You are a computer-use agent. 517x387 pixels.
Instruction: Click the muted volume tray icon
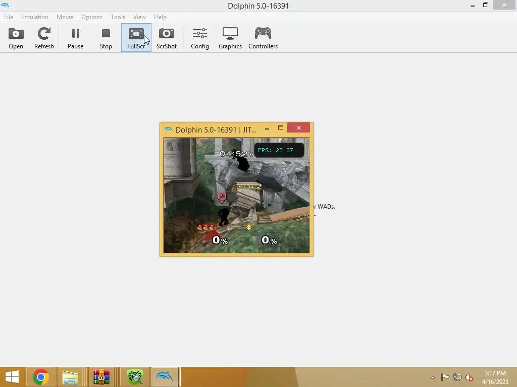click(469, 377)
